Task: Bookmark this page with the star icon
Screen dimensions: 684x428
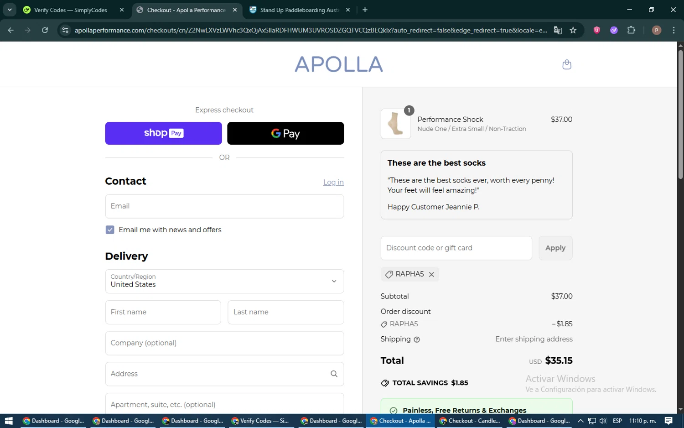Action: click(x=573, y=30)
